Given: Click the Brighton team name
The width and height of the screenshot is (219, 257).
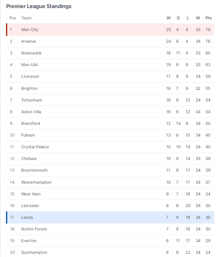Looking at the screenshot, I should click(x=29, y=88).
